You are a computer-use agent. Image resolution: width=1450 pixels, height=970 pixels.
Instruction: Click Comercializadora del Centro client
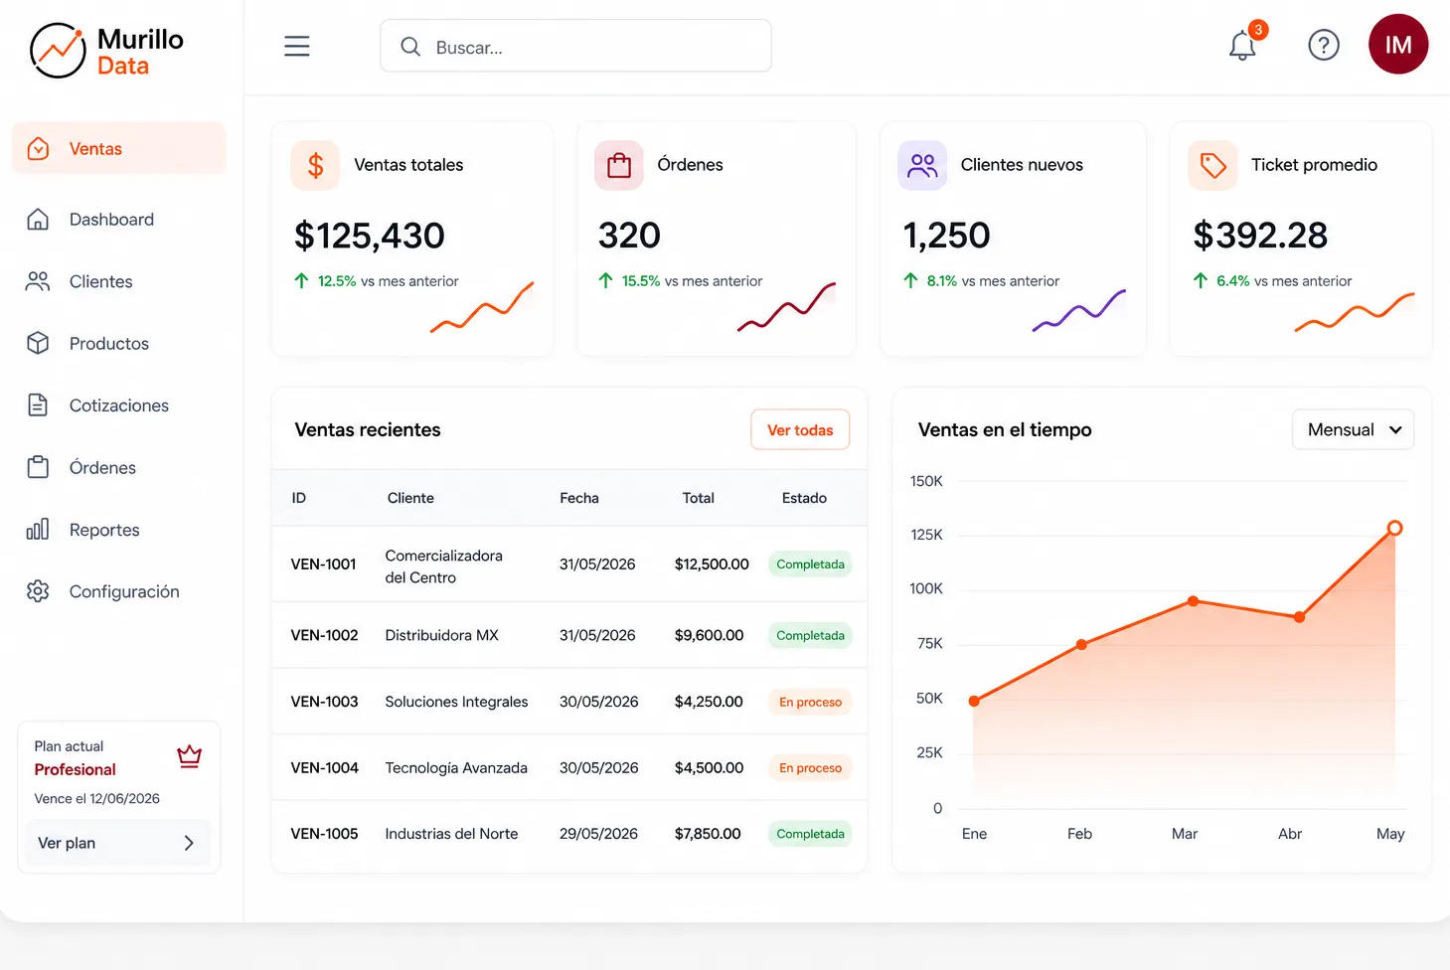tap(443, 566)
